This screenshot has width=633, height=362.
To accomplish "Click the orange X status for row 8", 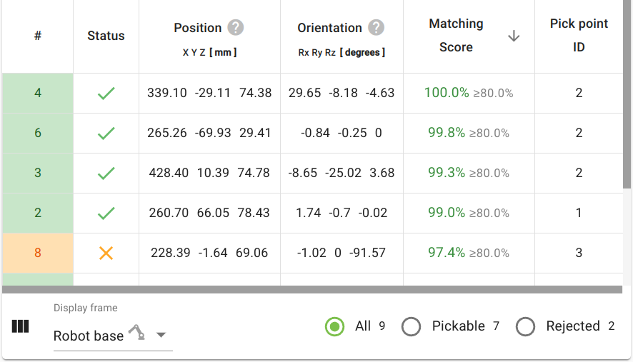I will click(x=106, y=253).
